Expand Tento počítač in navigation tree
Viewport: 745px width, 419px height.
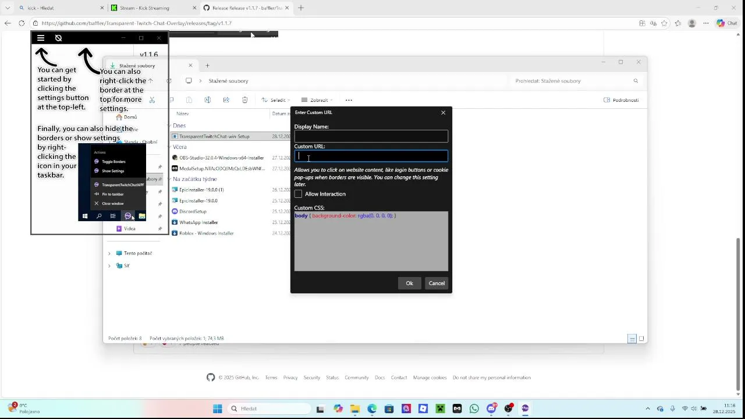click(109, 254)
